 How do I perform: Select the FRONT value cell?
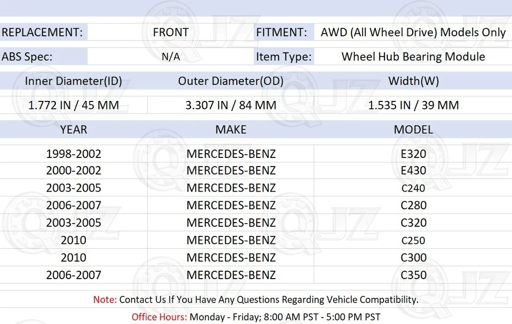171,32
